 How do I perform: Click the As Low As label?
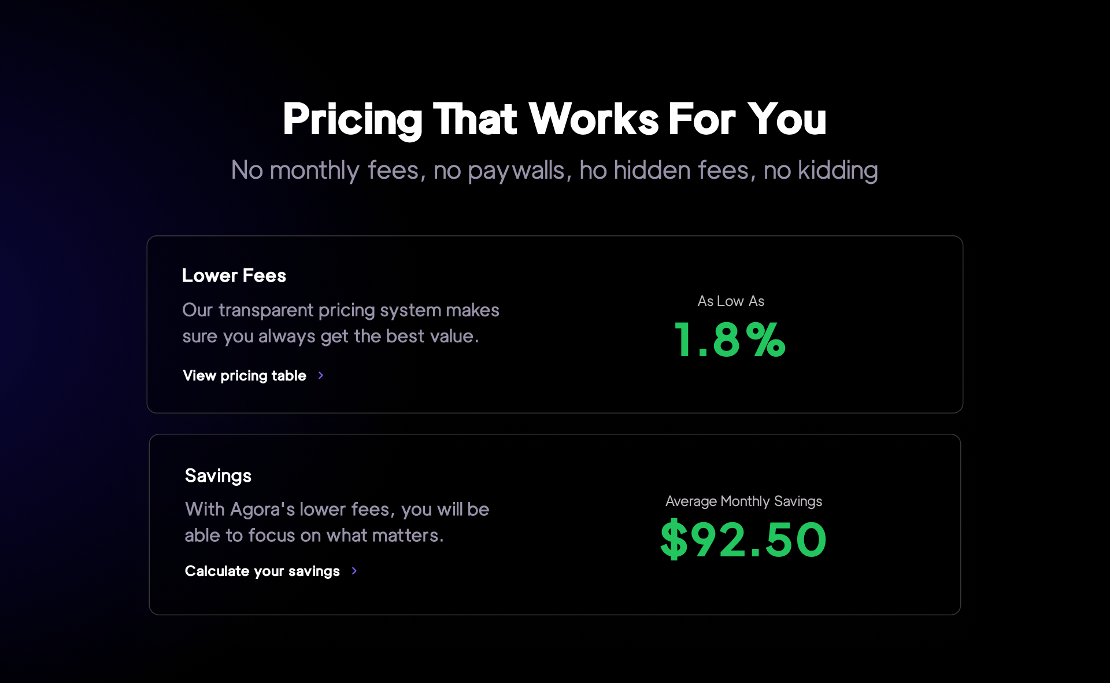[x=731, y=301]
